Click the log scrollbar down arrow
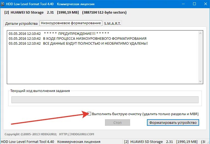The height and width of the screenshot is (144, 210). tap(200, 81)
